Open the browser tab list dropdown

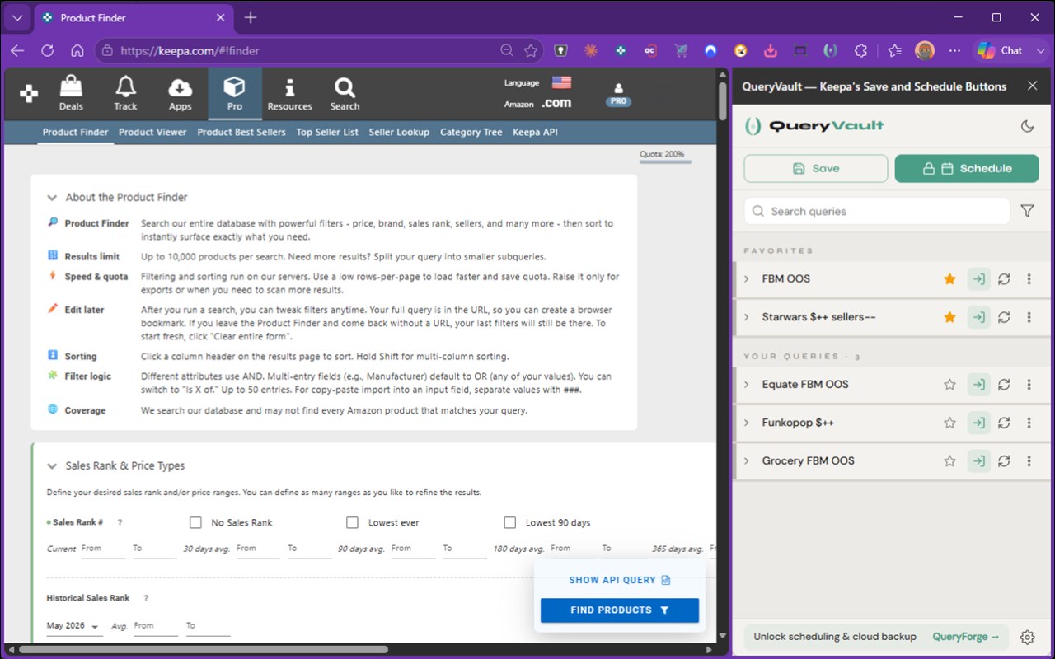17,17
